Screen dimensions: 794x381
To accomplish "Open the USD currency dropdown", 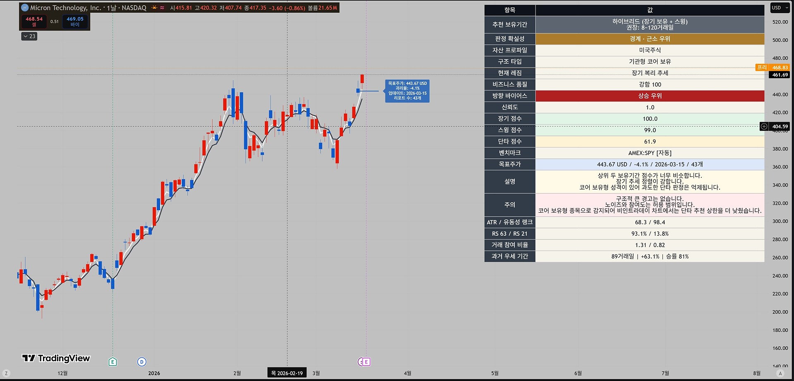I will 780,8.
